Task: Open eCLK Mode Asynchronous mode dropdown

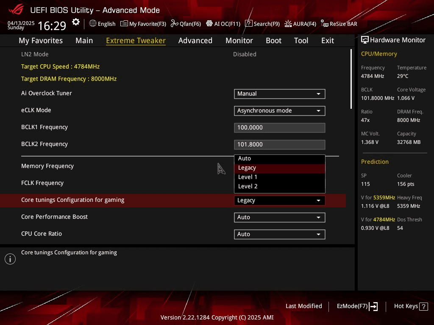Action: coord(280,110)
